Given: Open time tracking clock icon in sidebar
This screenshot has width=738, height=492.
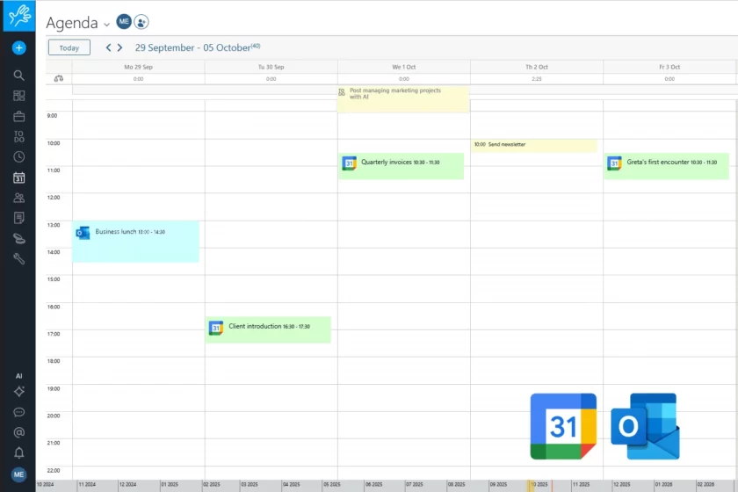Looking at the screenshot, I should pyautogui.click(x=18, y=156).
